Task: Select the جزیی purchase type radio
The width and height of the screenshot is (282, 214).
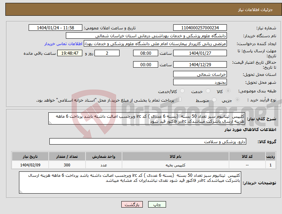Action: [237, 100]
